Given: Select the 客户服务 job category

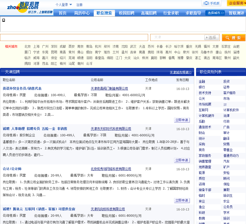Looking at the screenshot, I should point(229,93).
